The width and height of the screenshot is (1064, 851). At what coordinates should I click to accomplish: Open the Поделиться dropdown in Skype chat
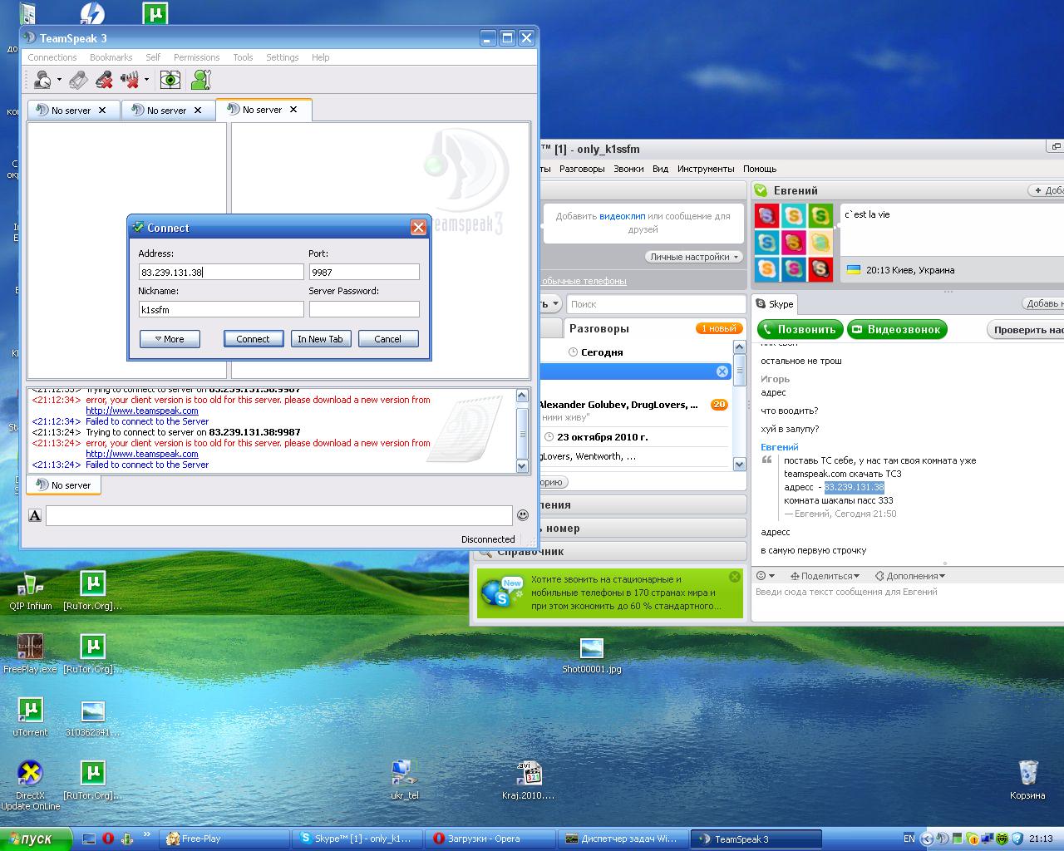[825, 576]
